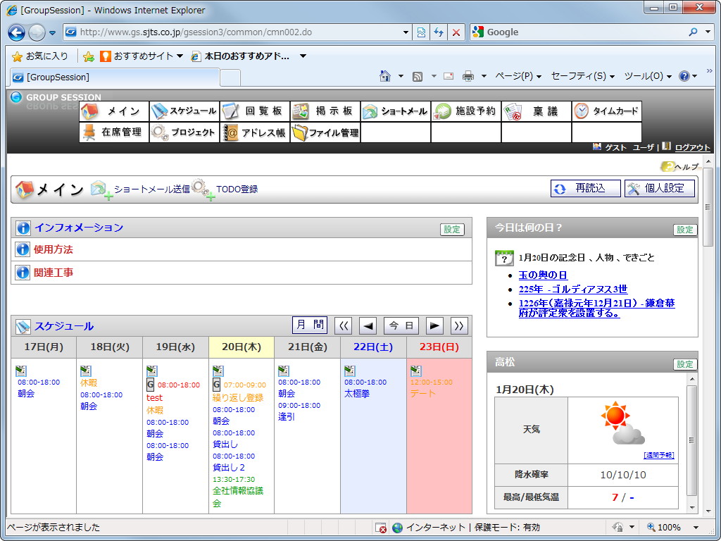Open the address bar history dropdown
The height and width of the screenshot is (541, 721).
(x=406, y=32)
